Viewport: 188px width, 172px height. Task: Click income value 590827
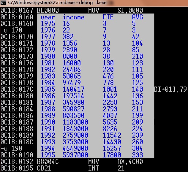[x=74, y=109]
